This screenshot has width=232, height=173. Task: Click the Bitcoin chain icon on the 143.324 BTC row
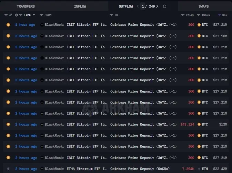(x=8, y=124)
